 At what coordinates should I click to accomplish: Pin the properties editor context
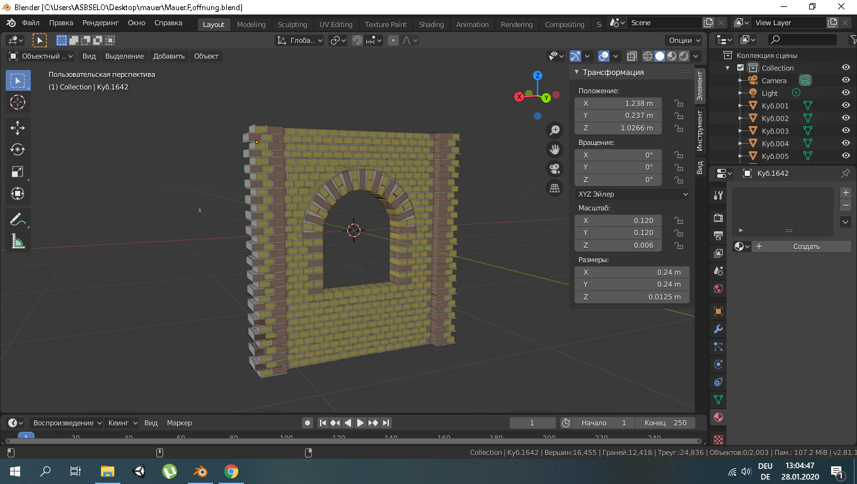click(x=846, y=173)
